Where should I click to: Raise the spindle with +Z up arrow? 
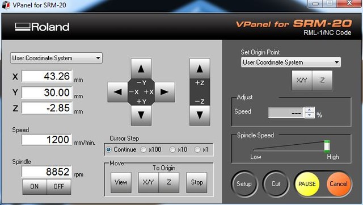pos(200,69)
